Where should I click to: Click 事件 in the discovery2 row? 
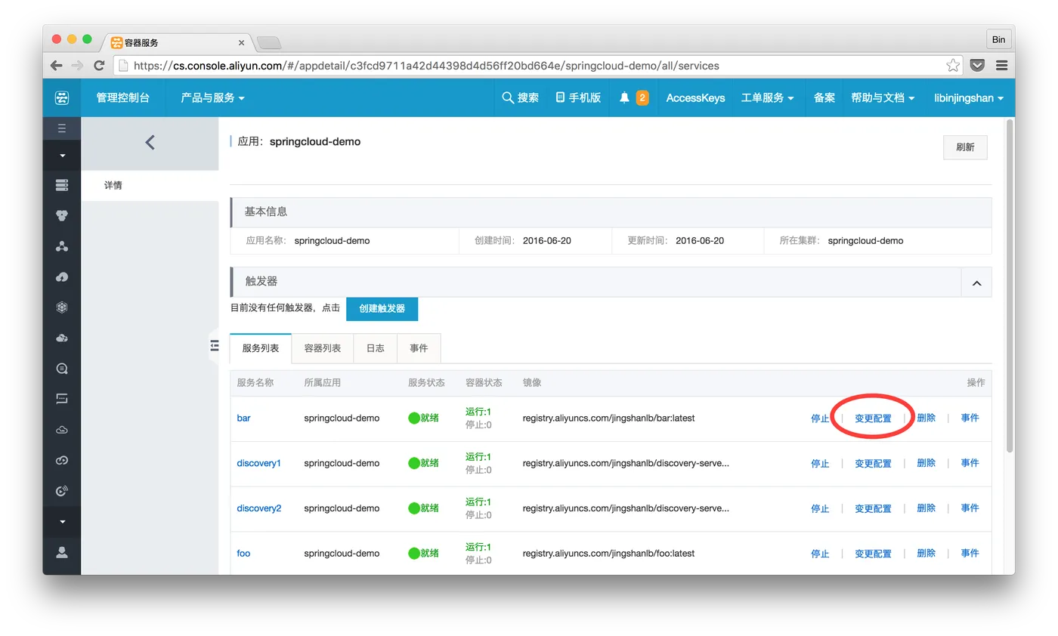(970, 508)
